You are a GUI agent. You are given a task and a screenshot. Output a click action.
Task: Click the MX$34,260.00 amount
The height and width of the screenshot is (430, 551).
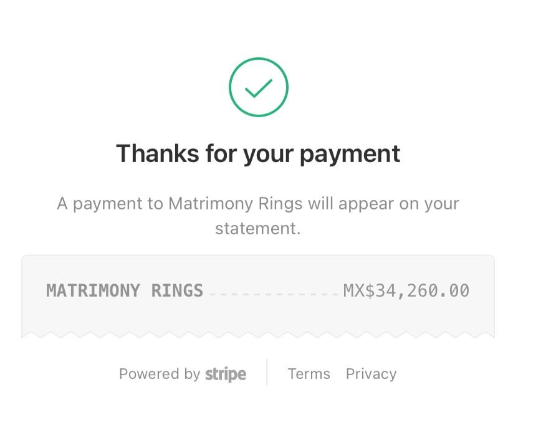[406, 291]
